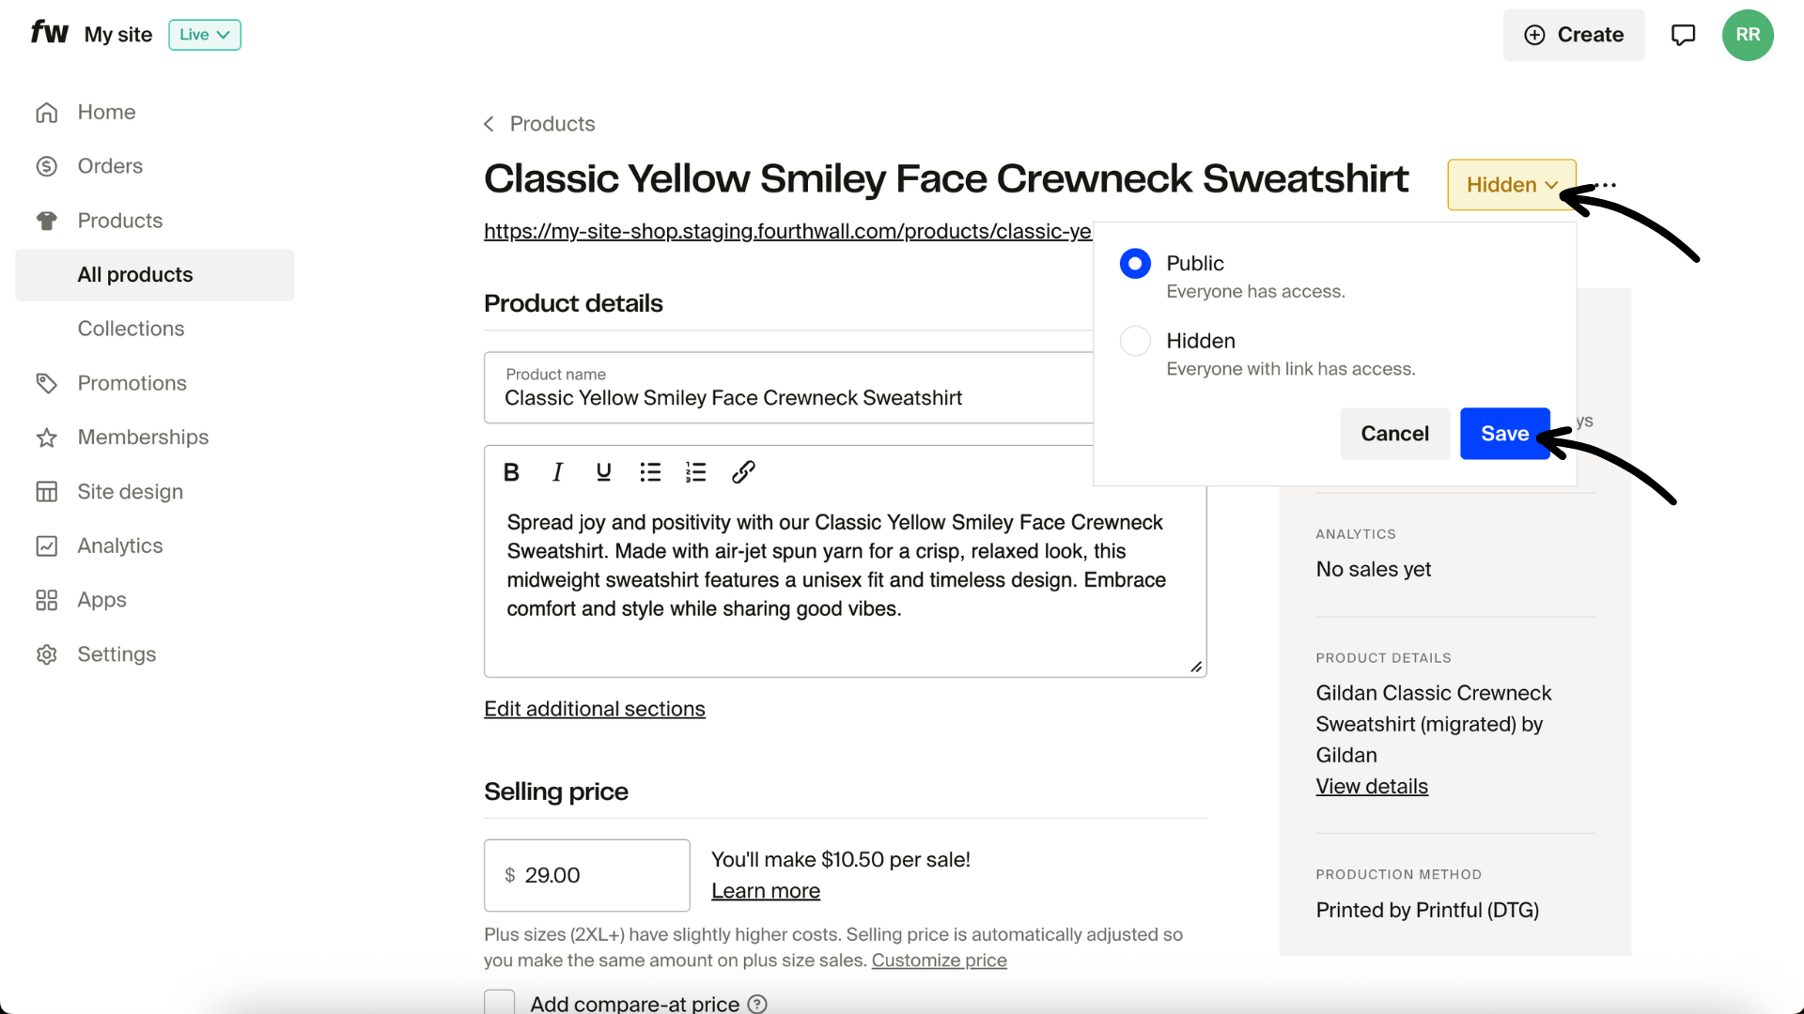Switch to All products in sidebar

[x=134, y=274]
